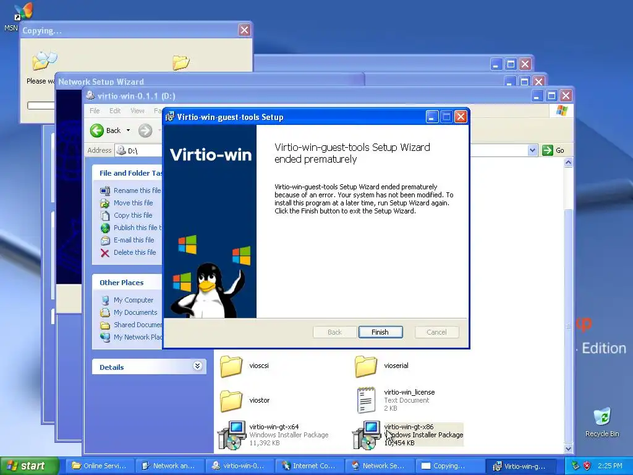This screenshot has width=633, height=475.
Task: Open My Documents in Other Places
Action: click(135, 312)
